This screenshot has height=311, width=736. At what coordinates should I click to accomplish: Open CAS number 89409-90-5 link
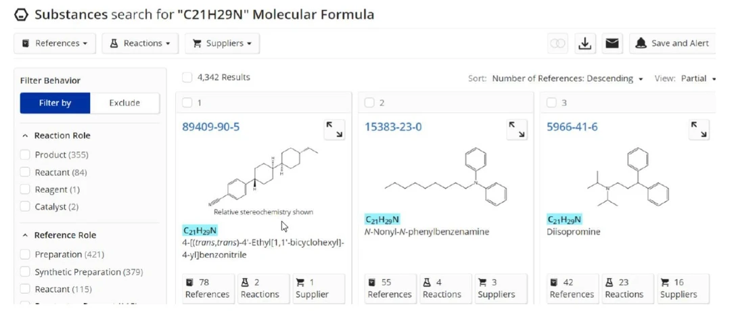[x=210, y=127]
